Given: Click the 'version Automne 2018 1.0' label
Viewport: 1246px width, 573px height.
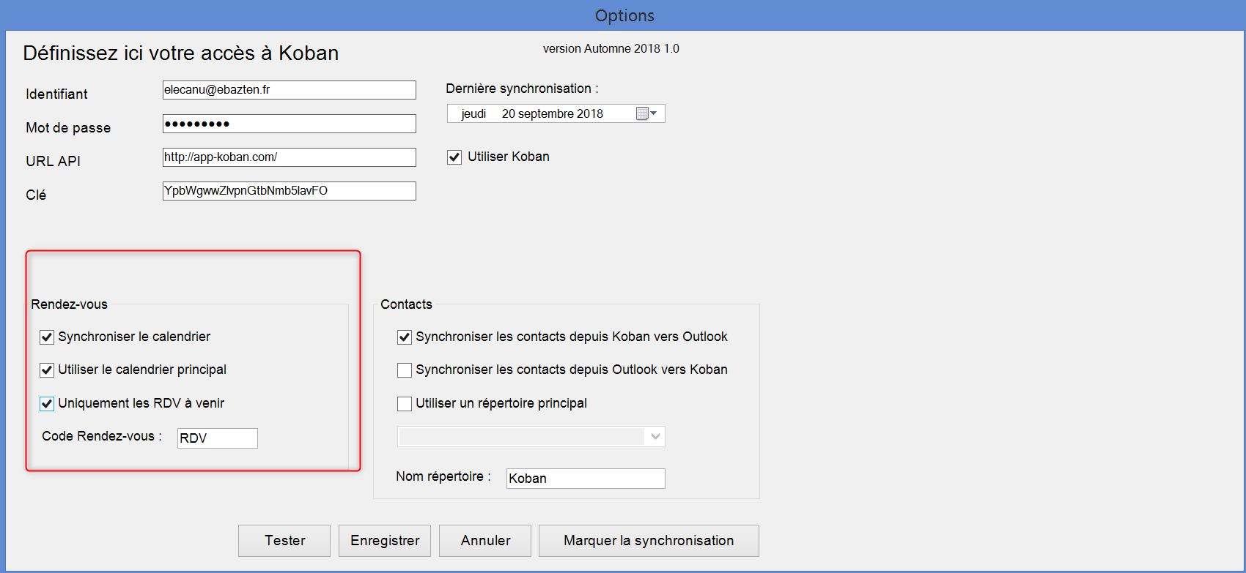Looking at the screenshot, I should click(x=611, y=48).
